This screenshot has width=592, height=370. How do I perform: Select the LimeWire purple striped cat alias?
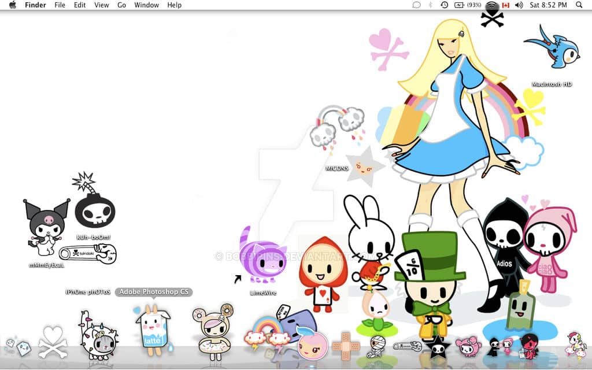[262, 255]
